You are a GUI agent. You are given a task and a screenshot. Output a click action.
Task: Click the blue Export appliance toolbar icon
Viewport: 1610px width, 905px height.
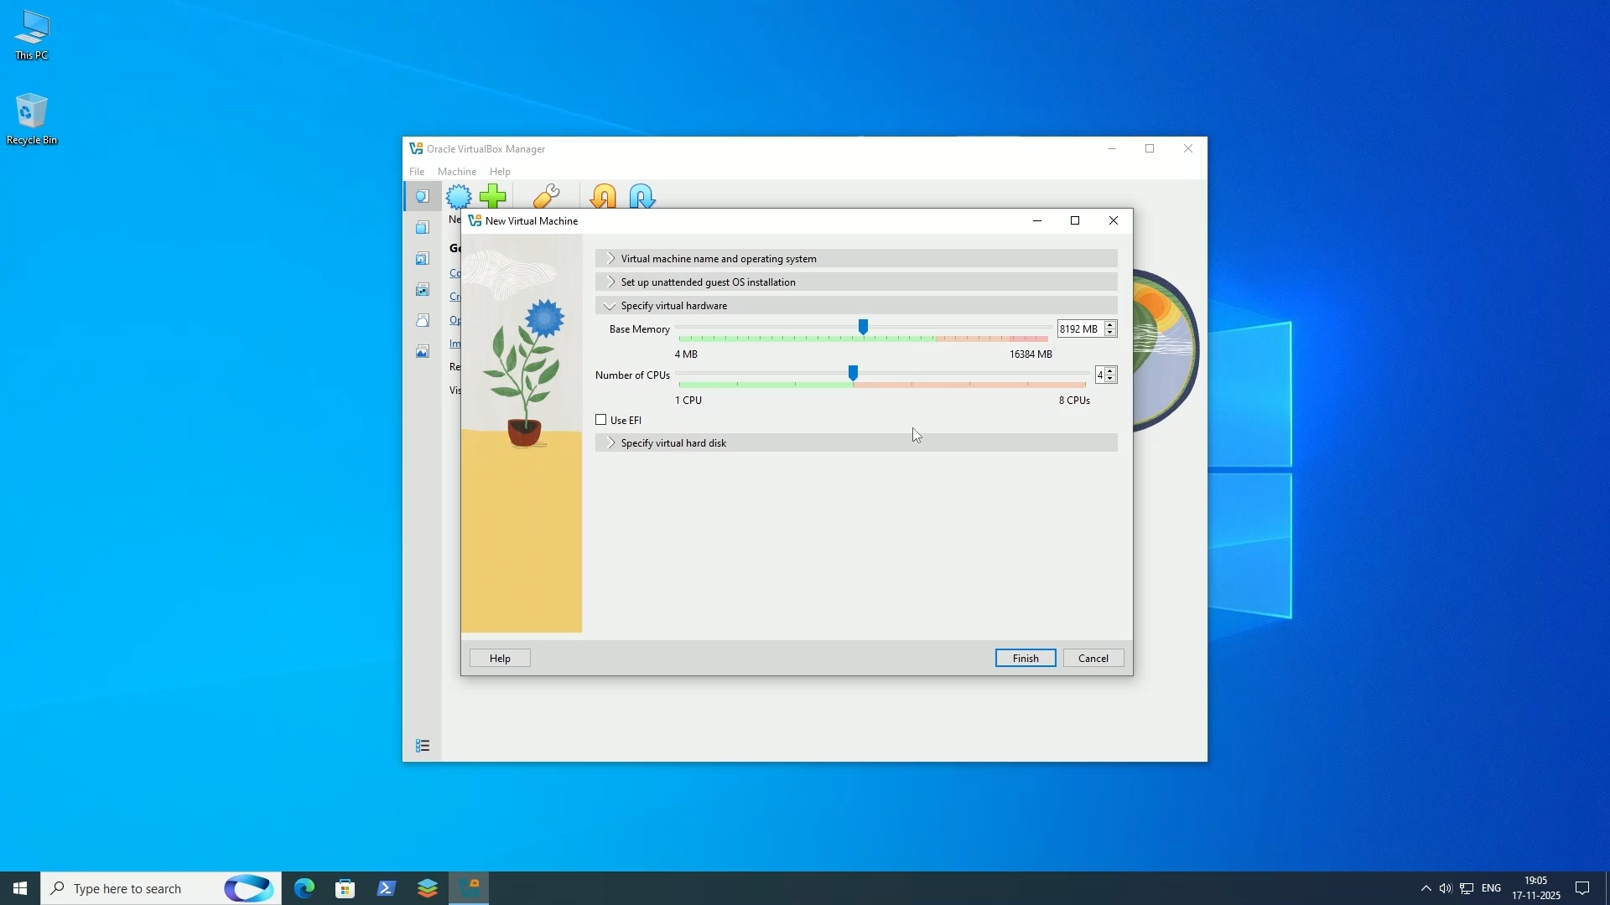click(641, 195)
